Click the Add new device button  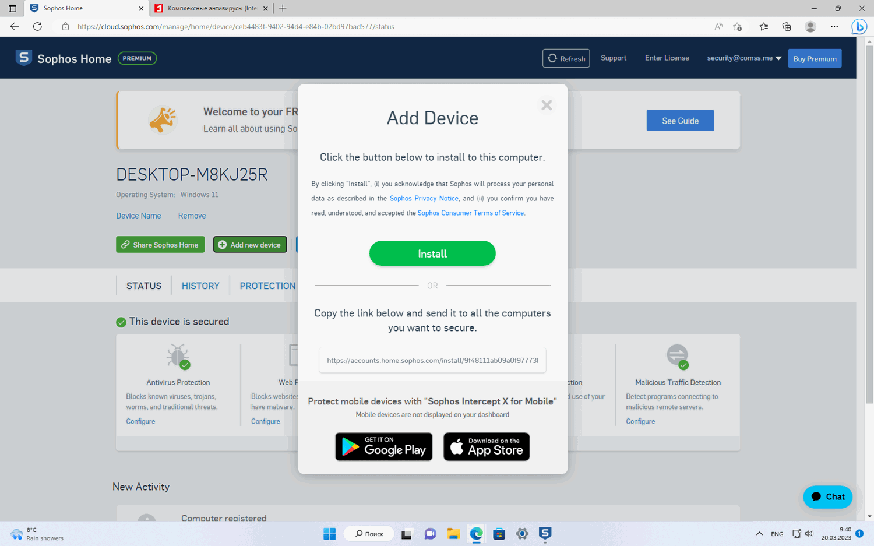pyautogui.click(x=250, y=245)
